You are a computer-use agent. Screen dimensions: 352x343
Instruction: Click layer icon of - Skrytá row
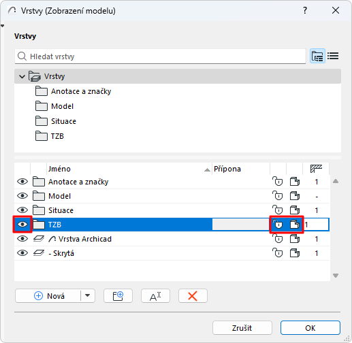(x=39, y=253)
